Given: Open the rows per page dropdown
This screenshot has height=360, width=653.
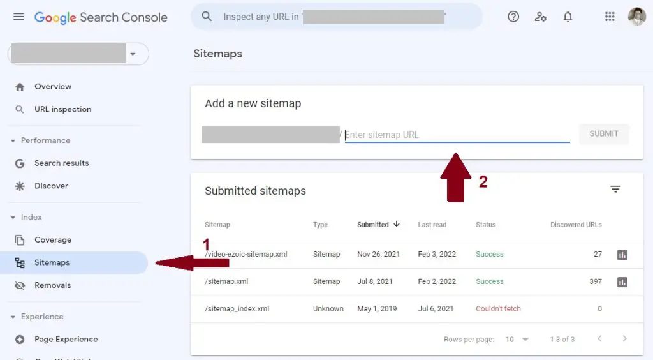Looking at the screenshot, I should click(x=517, y=339).
